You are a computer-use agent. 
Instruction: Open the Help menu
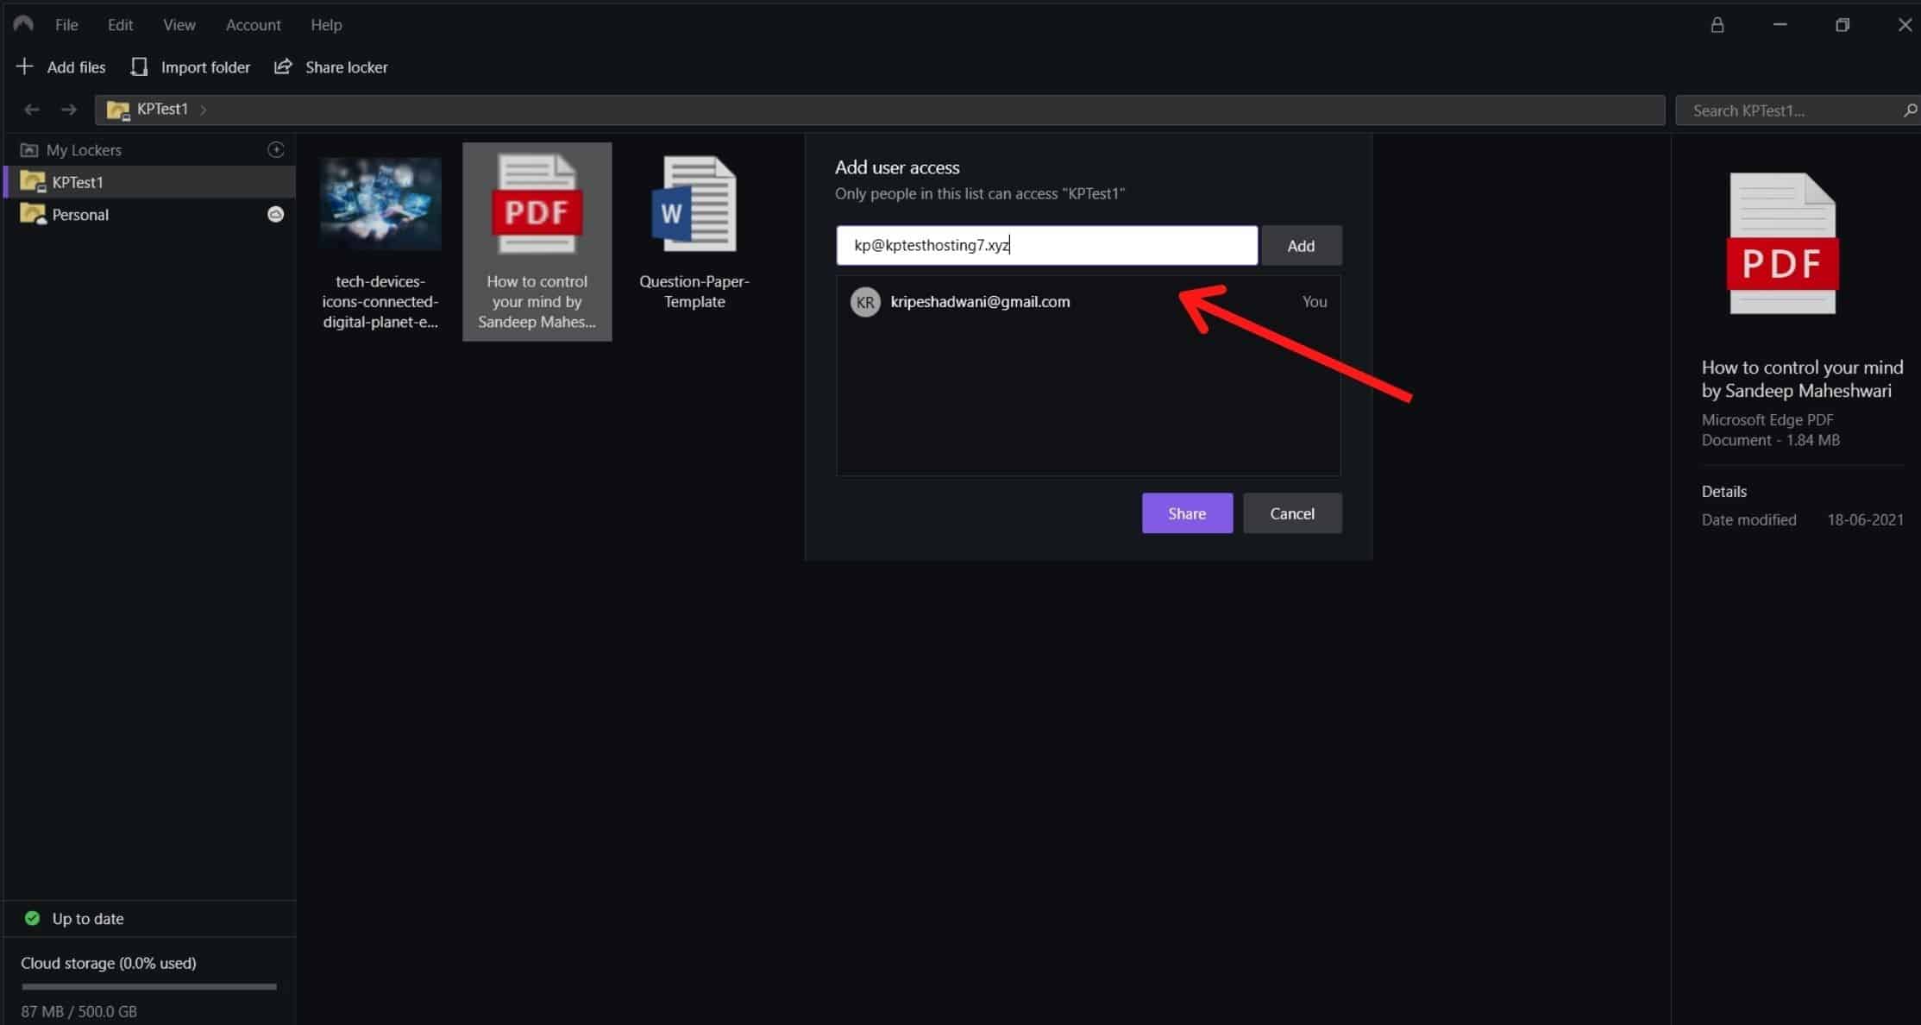point(326,25)
